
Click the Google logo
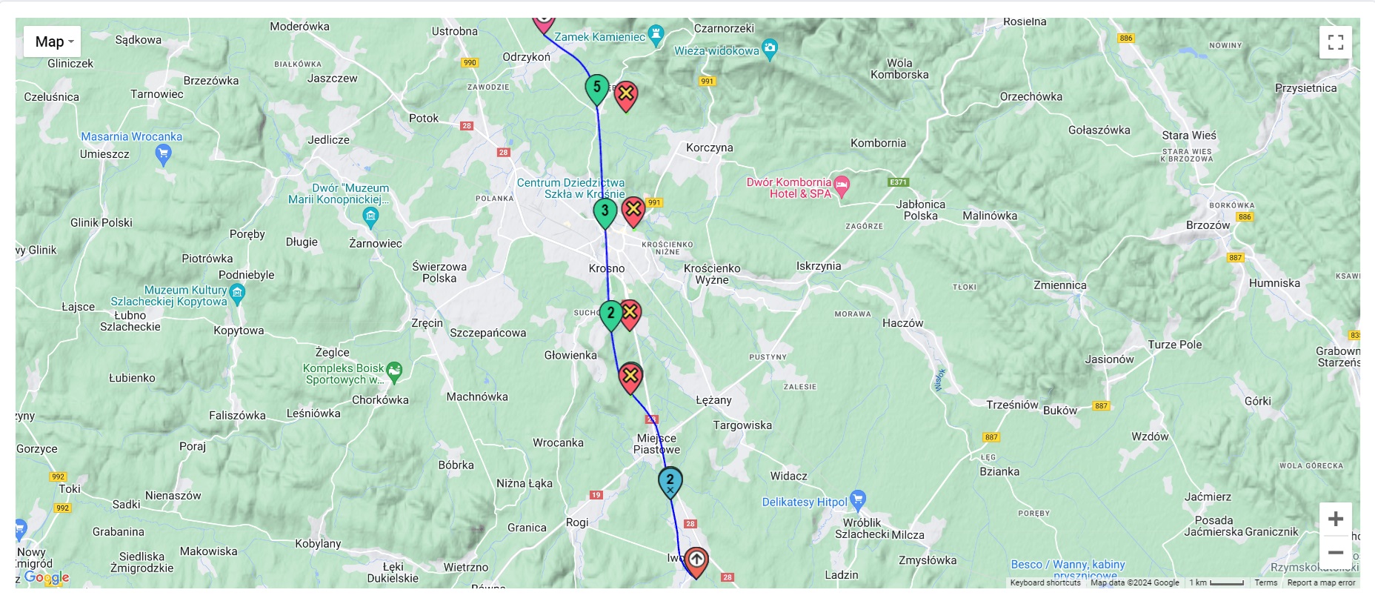(x=46, y=577)
